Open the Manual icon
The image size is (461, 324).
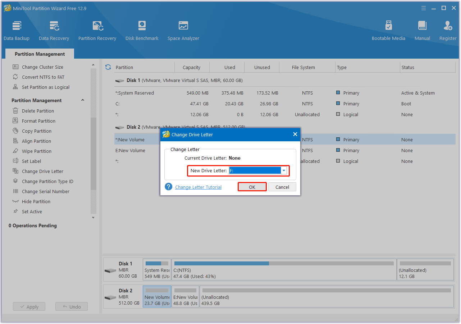pyautogui.click(x=422, y=31)
